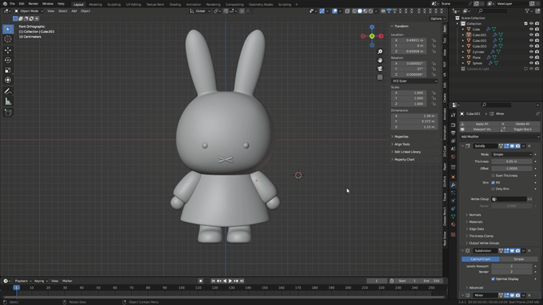This screenshot has width=543, height=305.
Task: Select the Rotate tool
Action: tap(8, 60)
